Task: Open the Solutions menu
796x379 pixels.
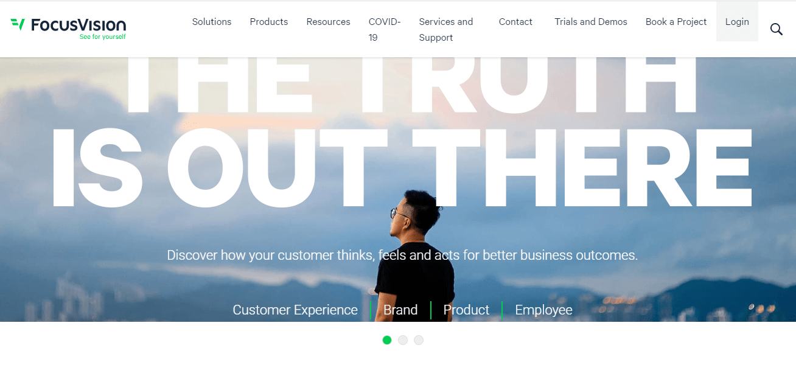Action: [x=212, y=22]
